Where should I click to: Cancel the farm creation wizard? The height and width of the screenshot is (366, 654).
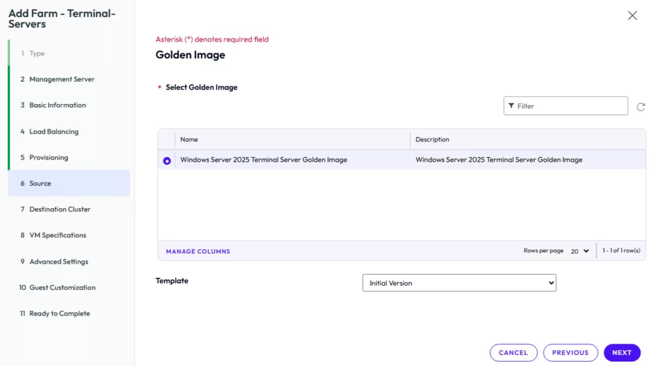[513, 353]
